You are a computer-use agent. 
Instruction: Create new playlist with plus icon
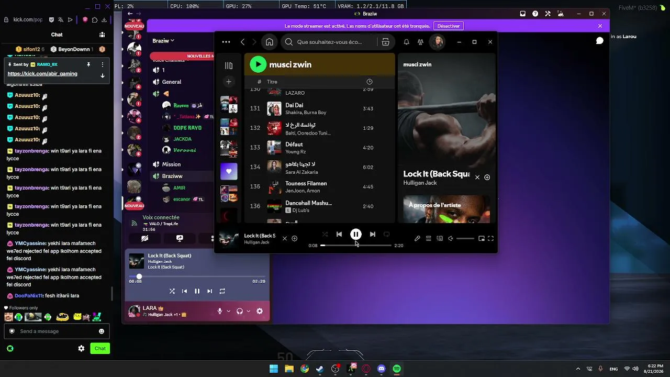(x=229, y=82)
